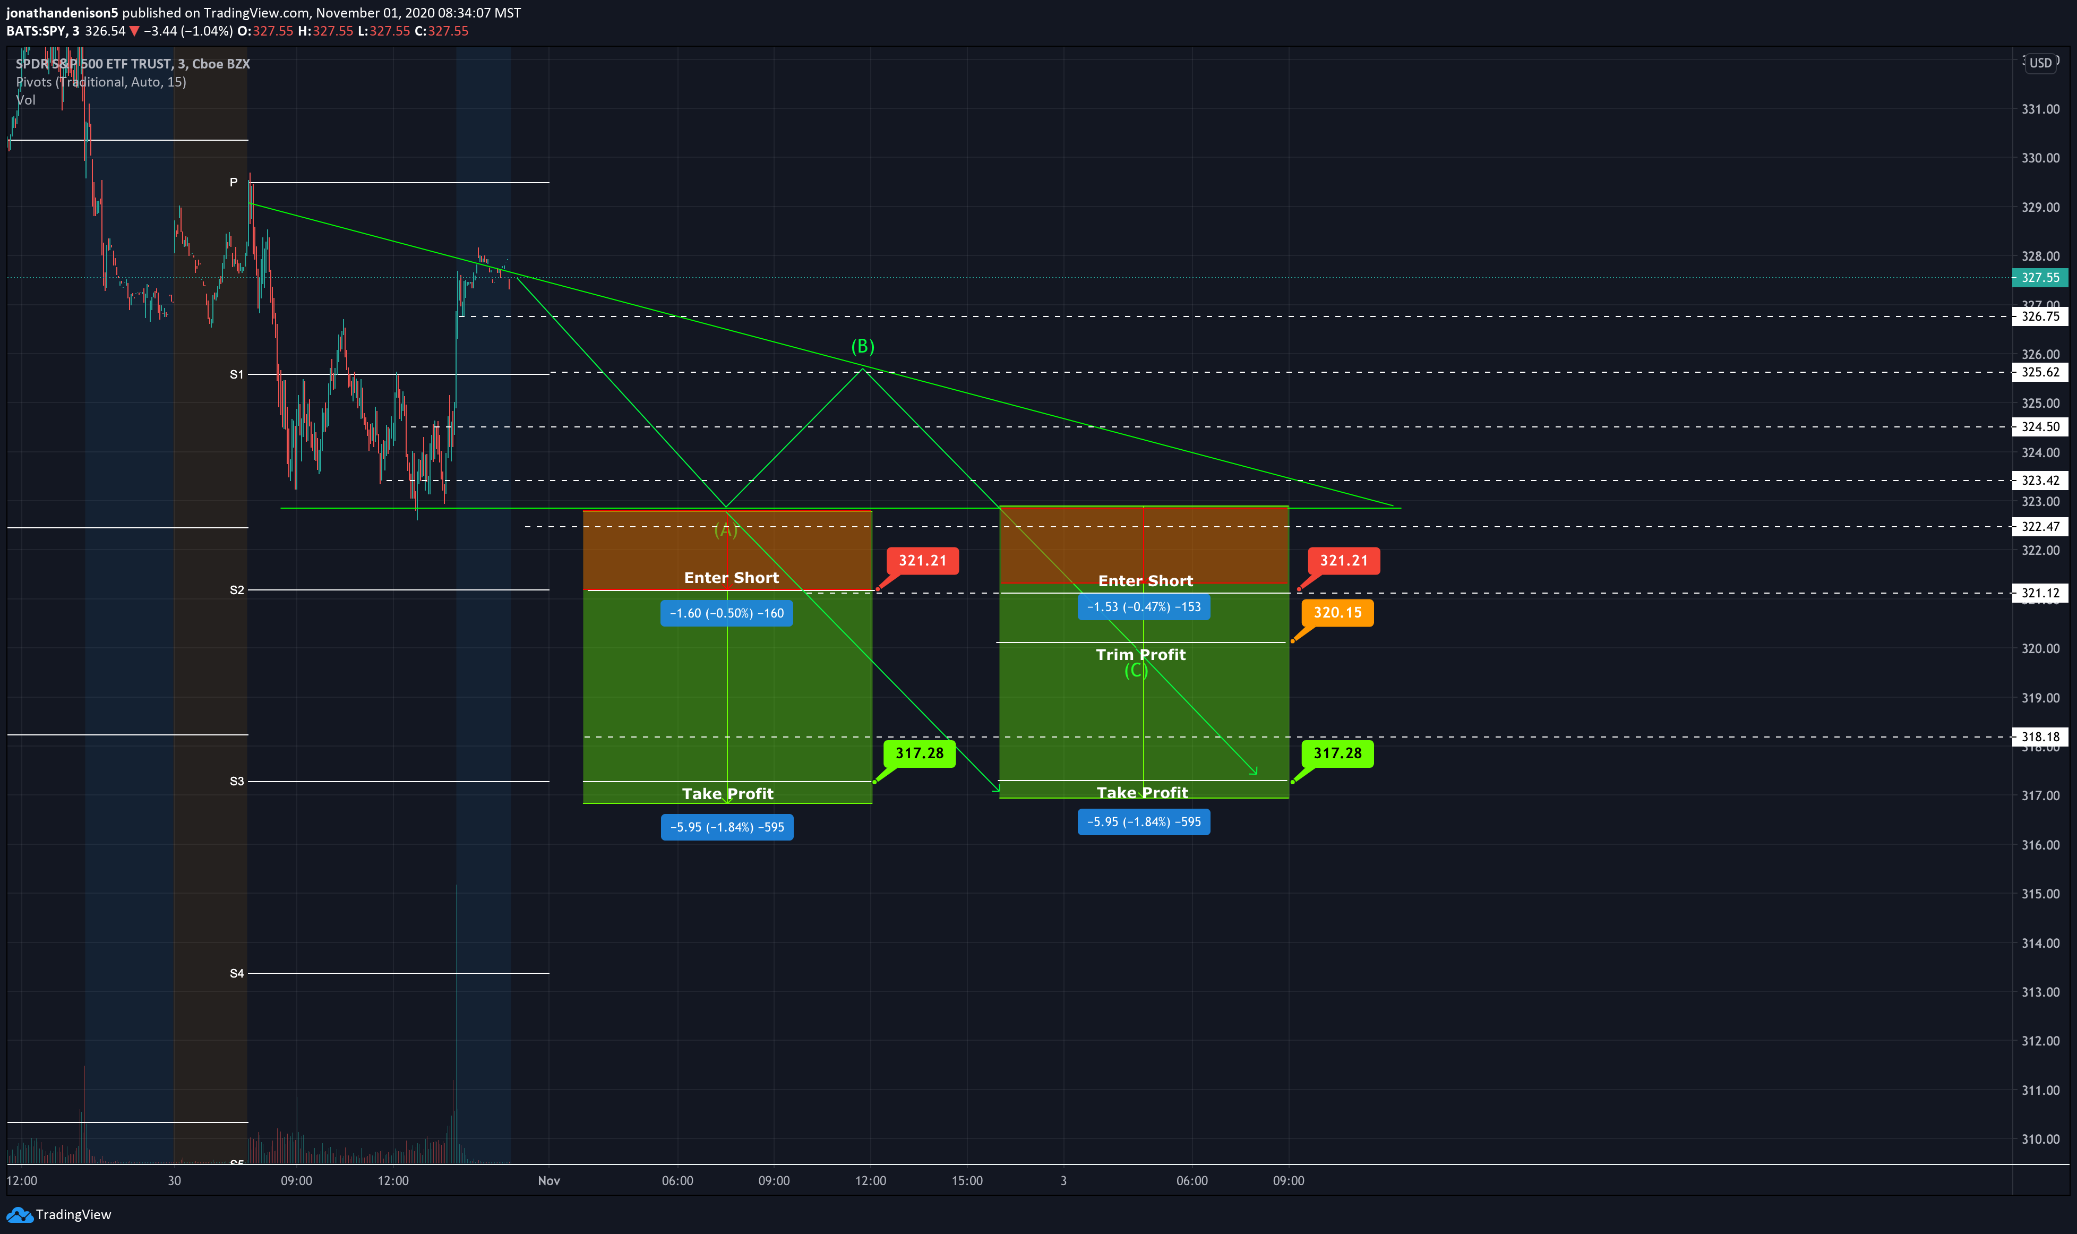Click the 318.18 price axis label
2077x1234 pixels.
[2040, 737]
